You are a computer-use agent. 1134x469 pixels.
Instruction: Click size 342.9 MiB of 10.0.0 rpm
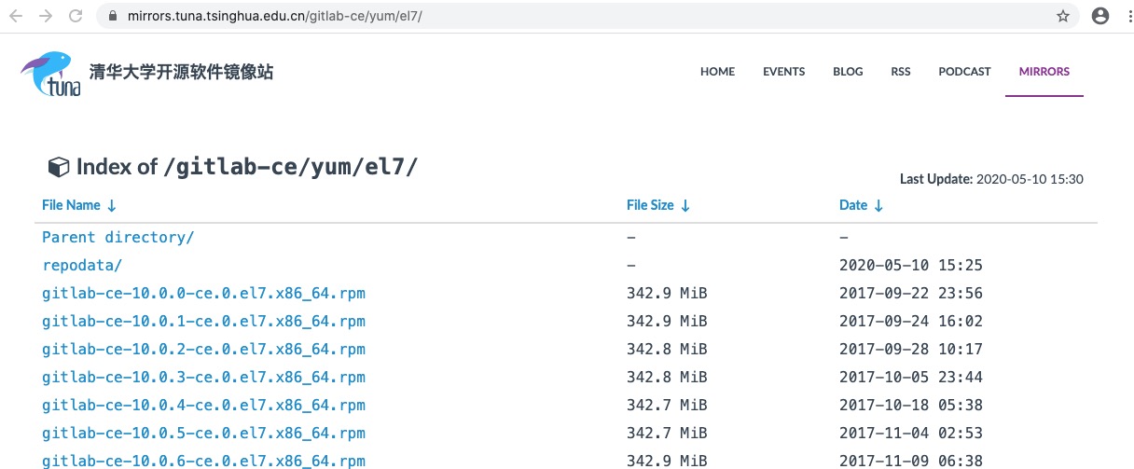point(667,294)
